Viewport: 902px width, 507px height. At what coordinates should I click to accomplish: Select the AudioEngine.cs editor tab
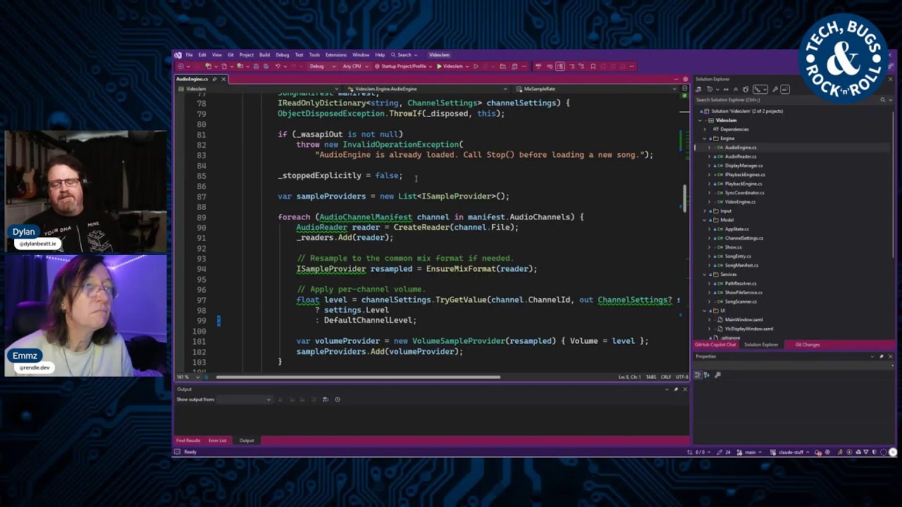point(192,79)
